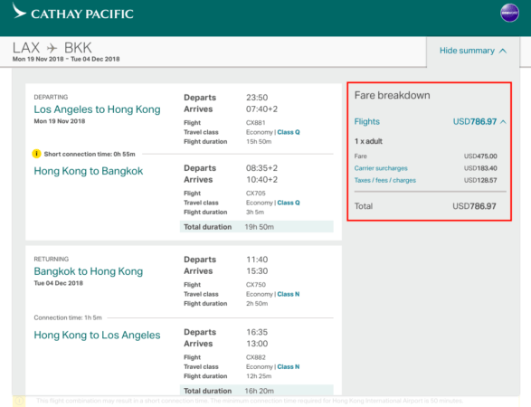The width and height of the screenshot is (531, 407).
Task: Click flight duration 12h 25m
Action: (259, 376)
